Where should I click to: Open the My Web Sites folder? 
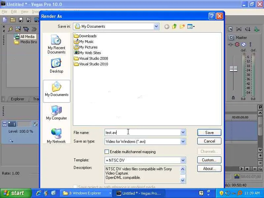87,53
